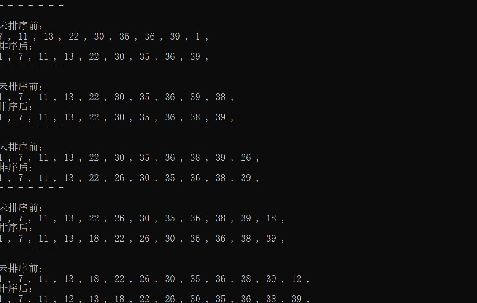477x303 pixels.
Task: Click the 26 ending the unsorted line after 39
Action: pos(246,157)
